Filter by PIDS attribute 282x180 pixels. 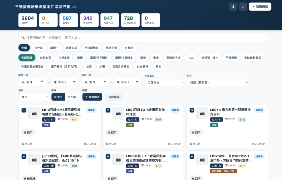[x=191, y=58]
